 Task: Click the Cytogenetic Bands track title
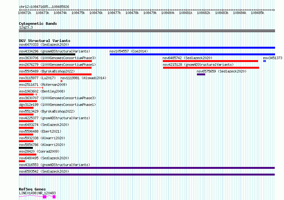tap(38, 24)
